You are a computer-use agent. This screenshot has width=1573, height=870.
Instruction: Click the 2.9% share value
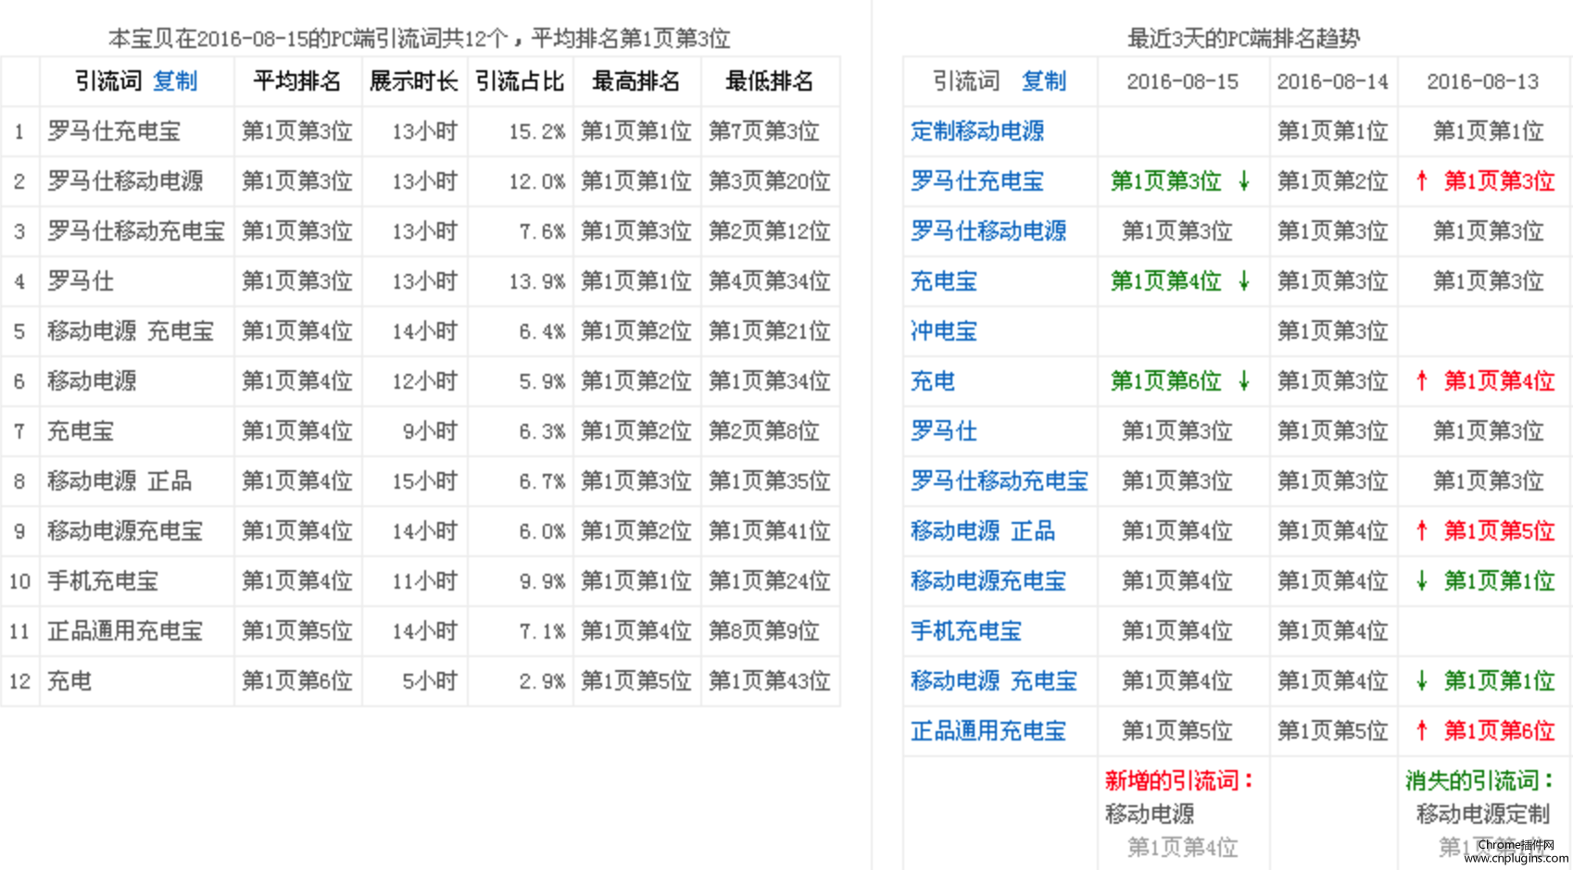click(543, 681)
